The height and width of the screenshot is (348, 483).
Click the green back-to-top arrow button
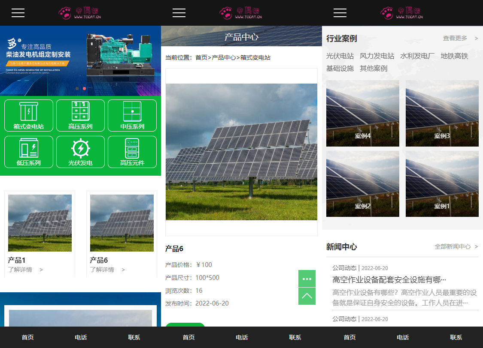(307, 296)
